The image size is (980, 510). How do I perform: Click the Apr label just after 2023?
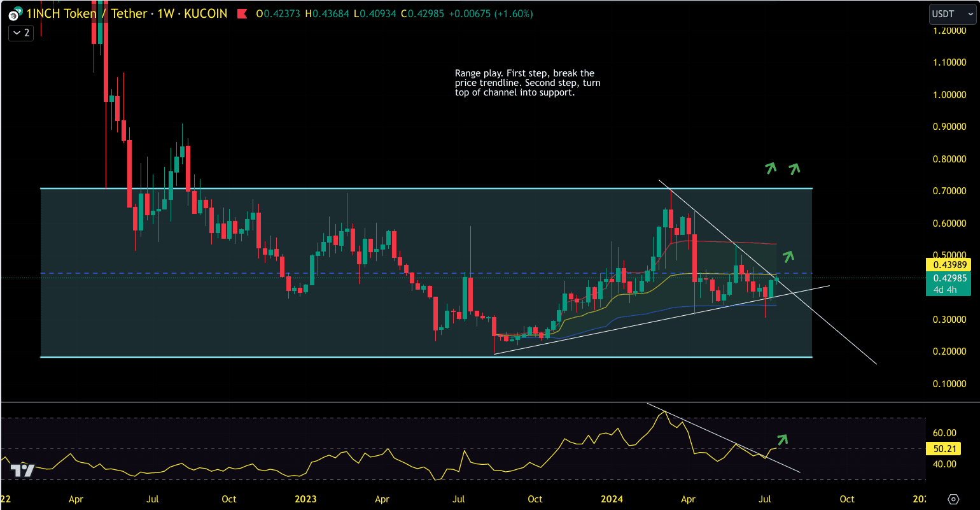[x=382, y=499]
